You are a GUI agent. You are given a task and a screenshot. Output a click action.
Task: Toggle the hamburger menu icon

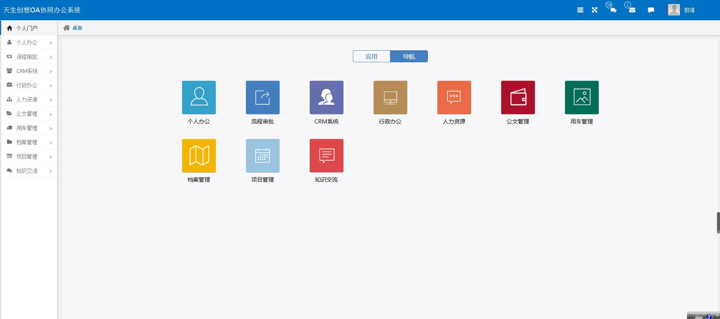[x=580, y=10]
